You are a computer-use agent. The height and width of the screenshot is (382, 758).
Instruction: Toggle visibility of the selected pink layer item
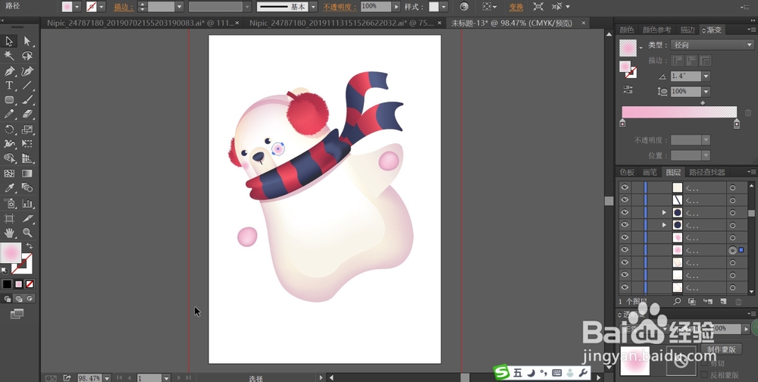point(625,250)
